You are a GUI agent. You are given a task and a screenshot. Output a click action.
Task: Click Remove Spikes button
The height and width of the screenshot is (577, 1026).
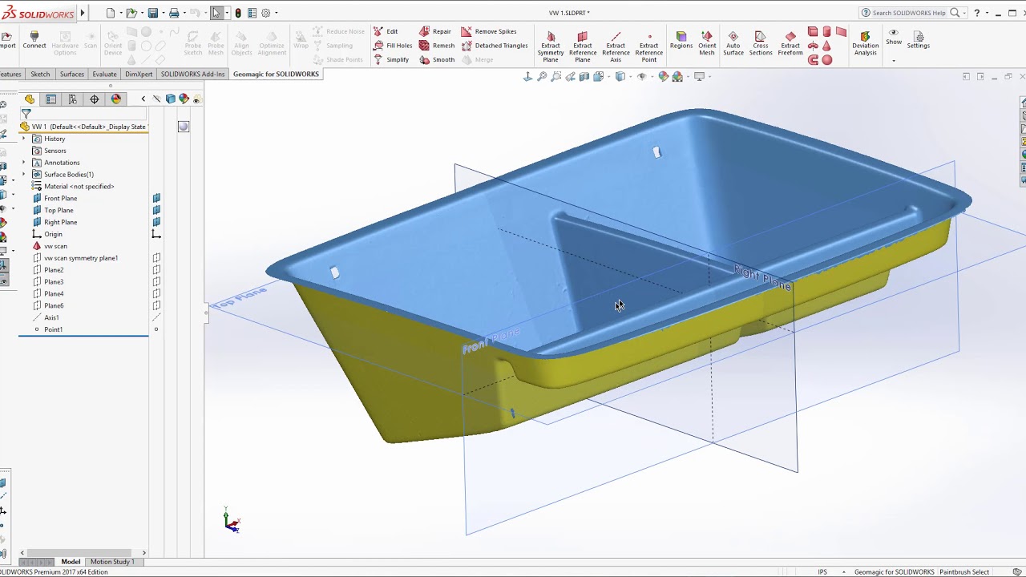(488, 31)
